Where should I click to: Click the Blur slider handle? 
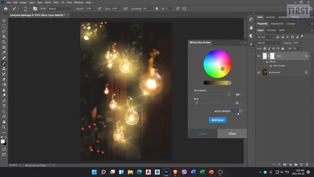point(197,103)
